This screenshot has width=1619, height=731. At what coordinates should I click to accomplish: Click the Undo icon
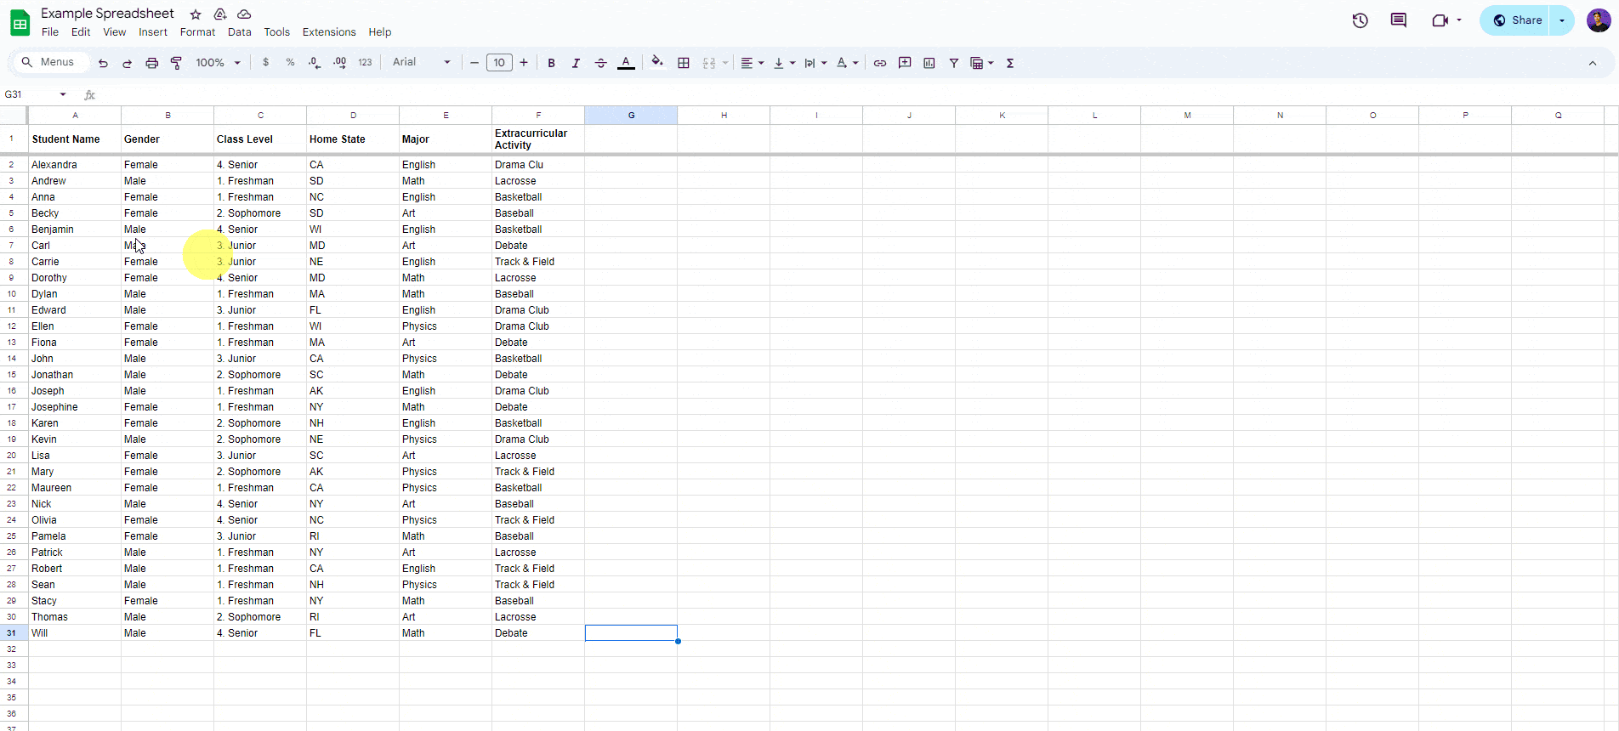click(103, 63)
